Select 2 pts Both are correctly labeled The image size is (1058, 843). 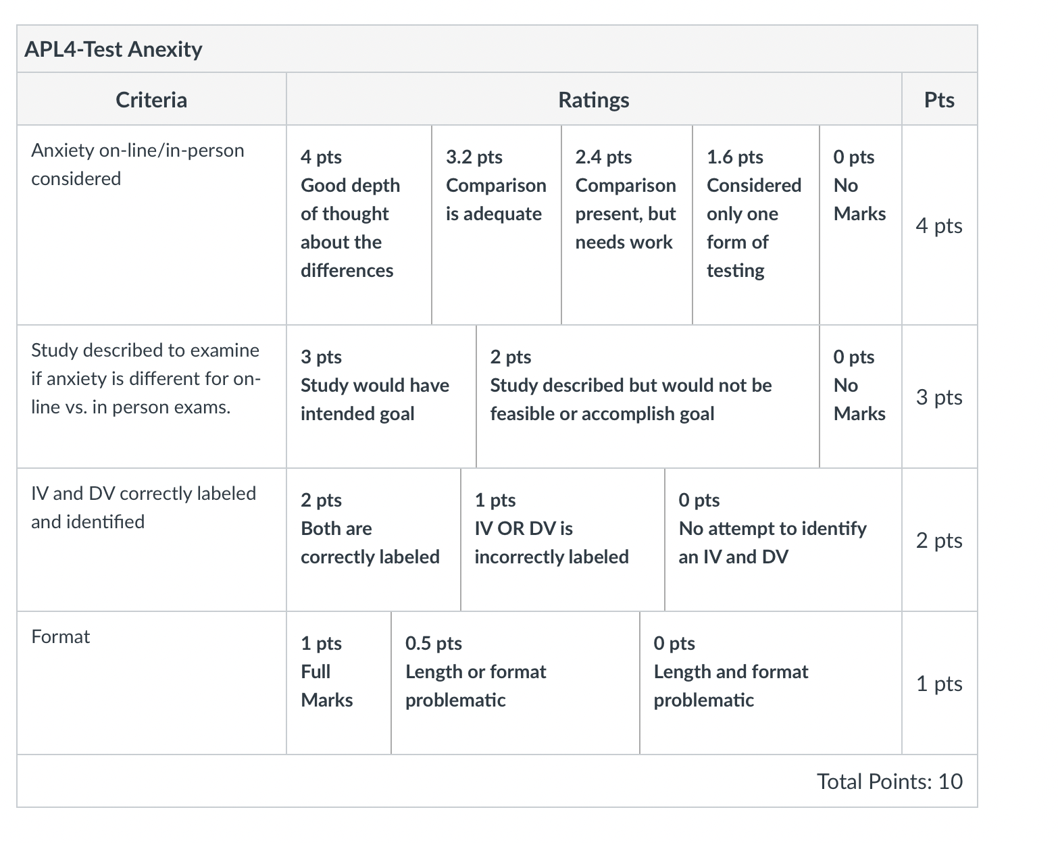[x=374, y=540]
